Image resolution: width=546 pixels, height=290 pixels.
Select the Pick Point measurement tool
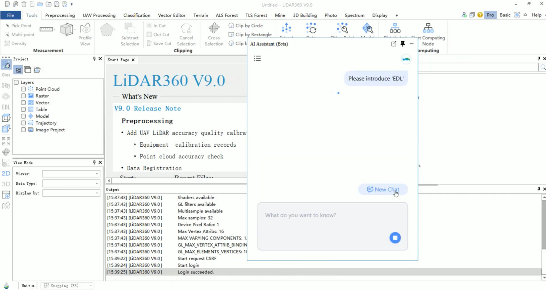18,26
